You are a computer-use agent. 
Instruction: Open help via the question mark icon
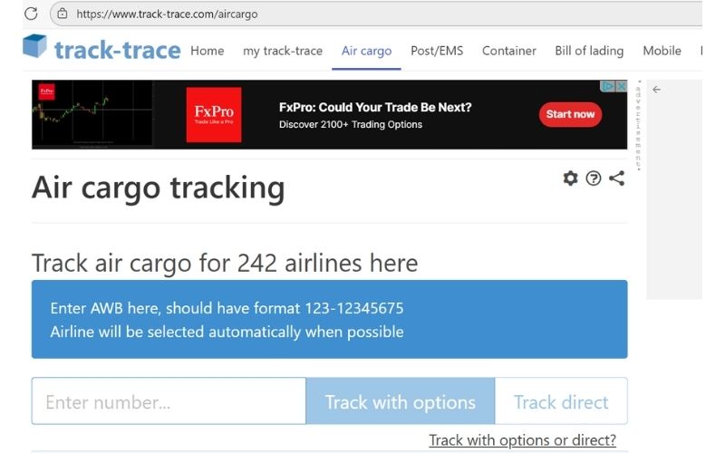coord(594,178)
